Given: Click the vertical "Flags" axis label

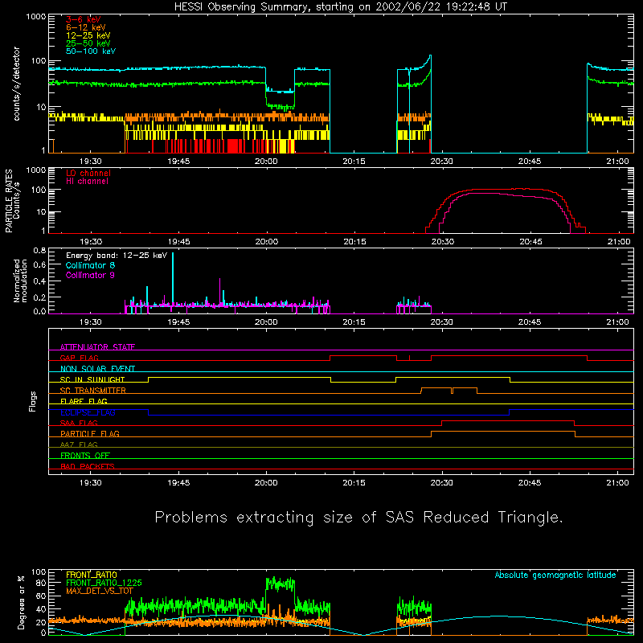Looking at the screenshot, I should (32, 401).
